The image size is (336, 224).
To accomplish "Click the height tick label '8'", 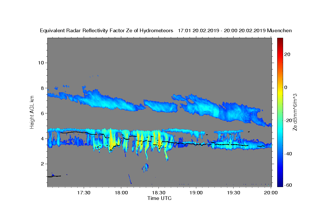I will click(42, 88).
